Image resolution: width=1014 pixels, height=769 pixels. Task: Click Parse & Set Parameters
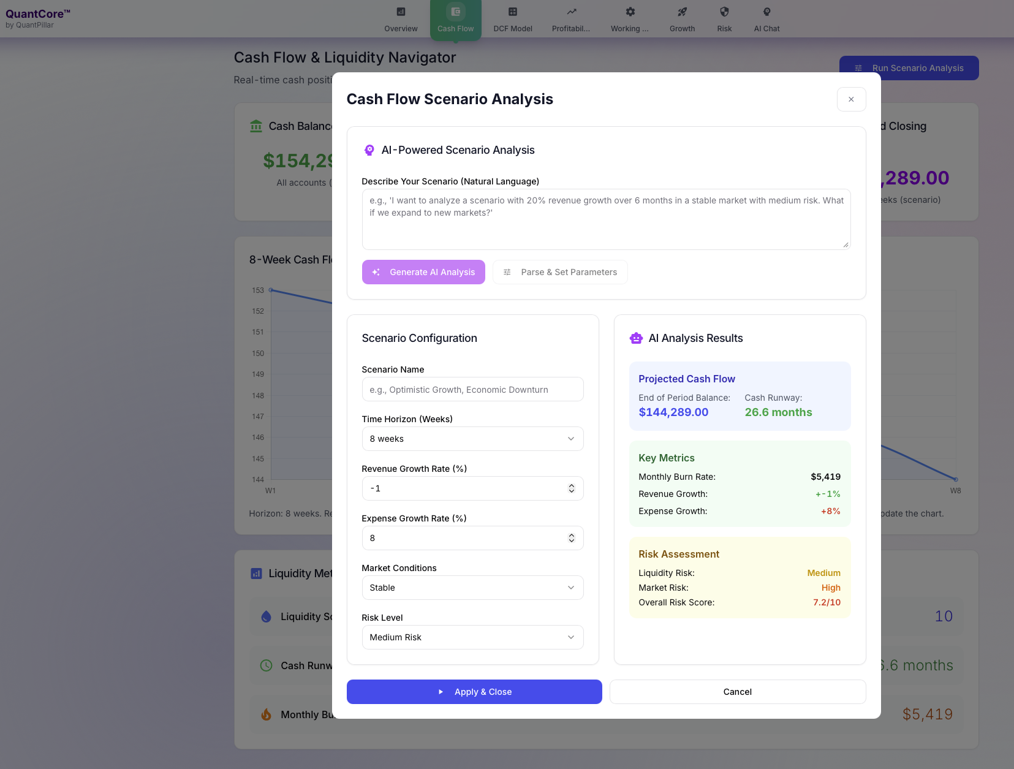(x=560, y=272)
